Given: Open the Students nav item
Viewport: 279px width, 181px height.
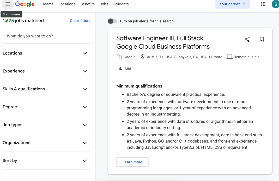Looking at the screenshot, I should click(x=121, y=4).
